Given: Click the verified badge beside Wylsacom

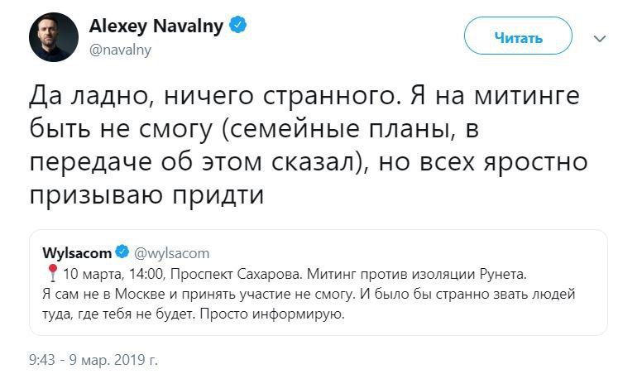Looking at the screenshot, I should click(x=120, y=253).
